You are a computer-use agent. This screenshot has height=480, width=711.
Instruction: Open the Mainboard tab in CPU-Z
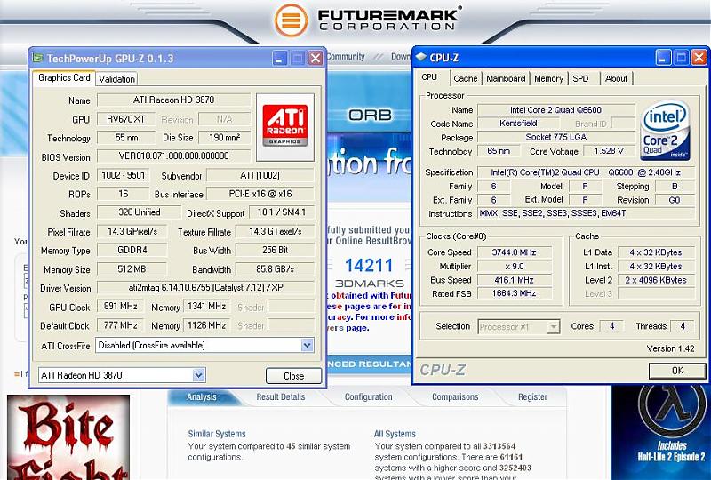pyautogui.click(x=506, y=78)
